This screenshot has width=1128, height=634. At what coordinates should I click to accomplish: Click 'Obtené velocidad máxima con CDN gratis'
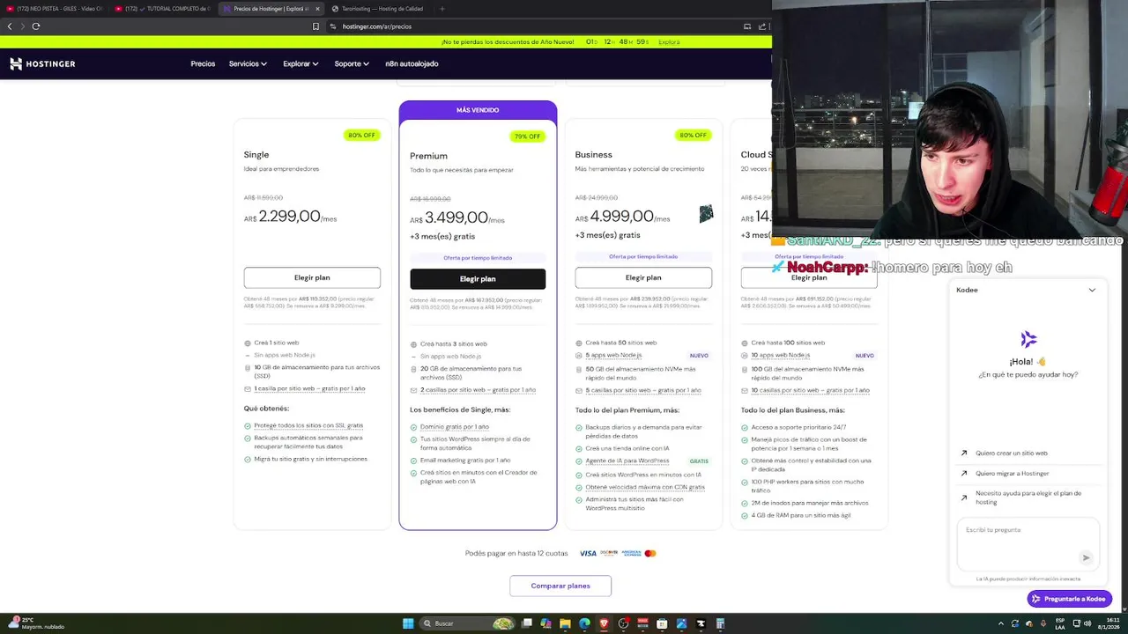click(645, 487)
